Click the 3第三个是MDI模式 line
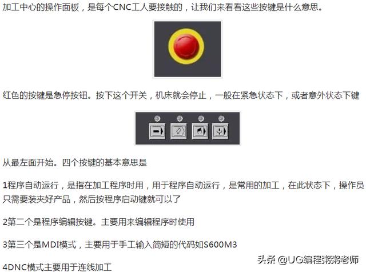This screenshot has height=272, width=366. click(120, 245)
